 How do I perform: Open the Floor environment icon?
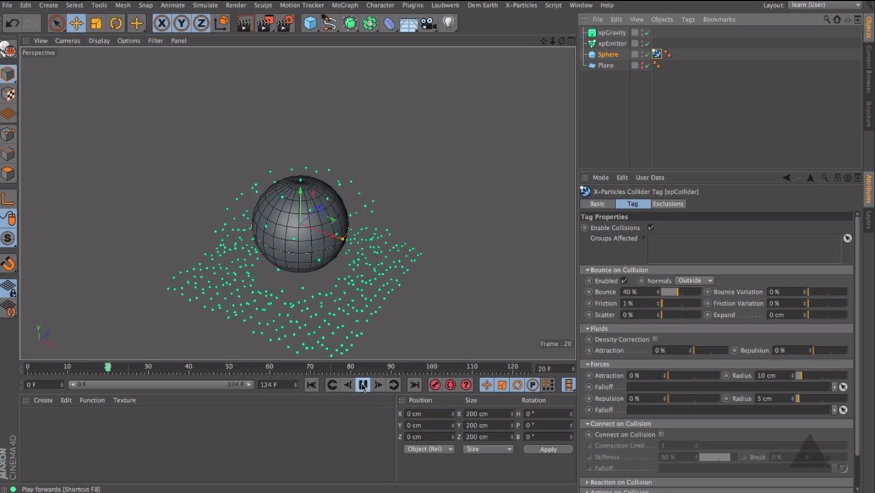(x=409, y=24)
